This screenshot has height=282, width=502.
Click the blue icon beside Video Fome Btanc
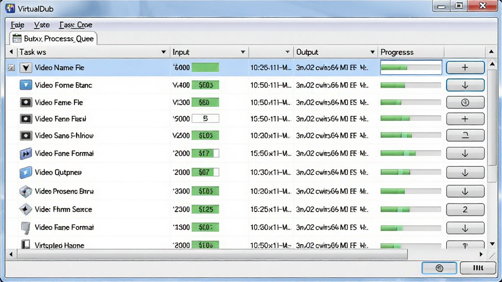click(25, 85)
